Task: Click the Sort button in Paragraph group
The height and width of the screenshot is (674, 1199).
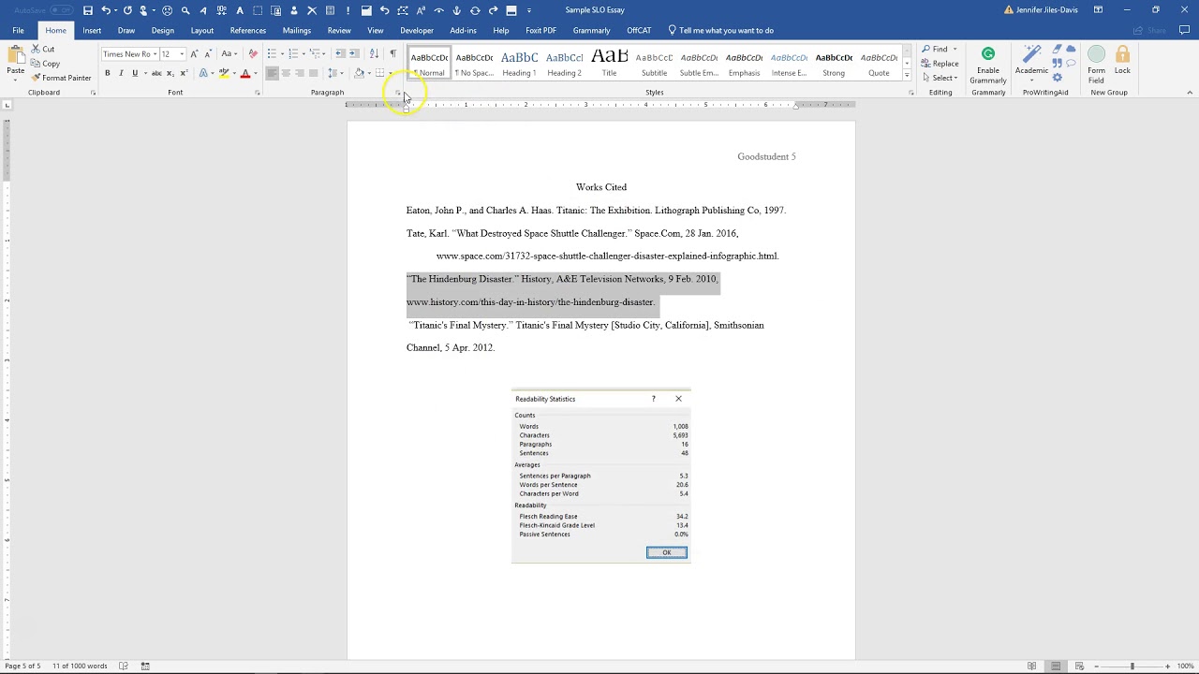Action: [x=376, y=53]
